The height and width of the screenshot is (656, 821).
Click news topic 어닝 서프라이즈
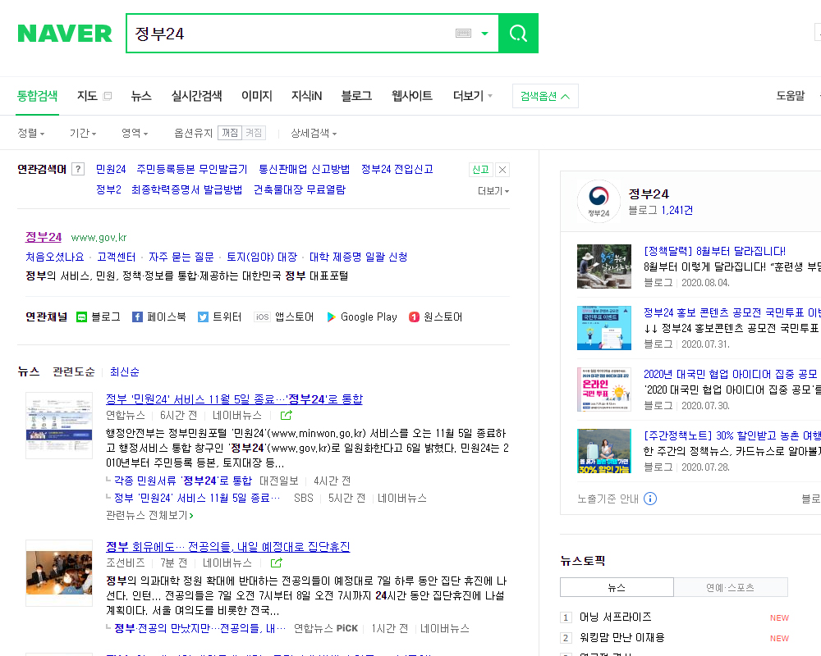(615, 617)
